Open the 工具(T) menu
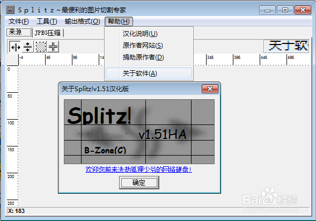This screenshot has width=316, height=221. [x=47, y=21]
